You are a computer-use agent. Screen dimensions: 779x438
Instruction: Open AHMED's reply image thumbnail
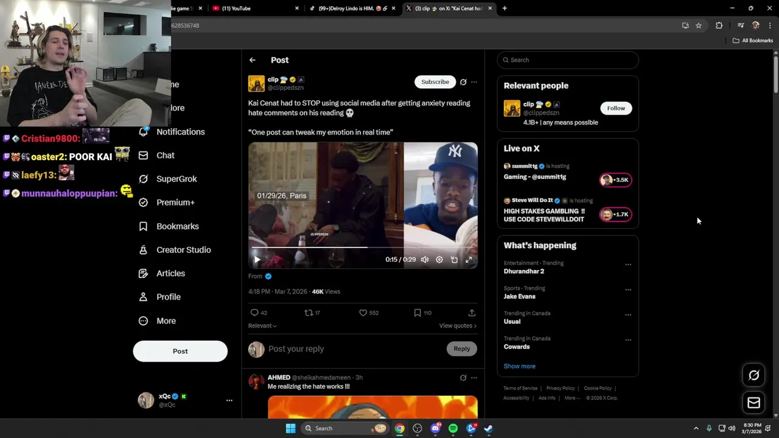pyautogui.click(x=372, y=407)
